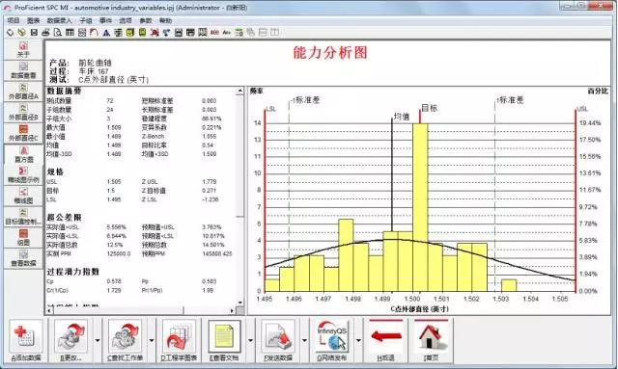The height and width of the screenshot is (369, 618).
Task: Select the 直方图 sidebar item
Action: [23, 154]
